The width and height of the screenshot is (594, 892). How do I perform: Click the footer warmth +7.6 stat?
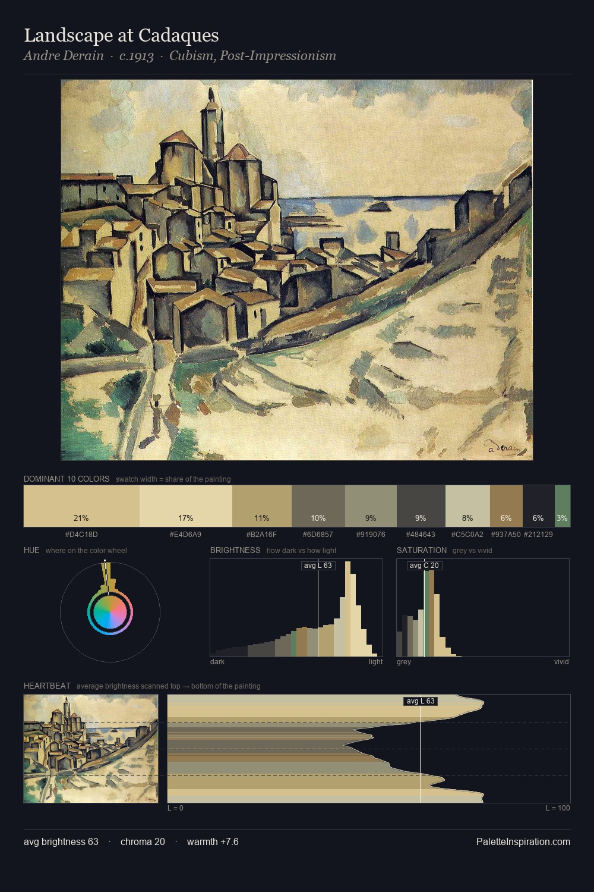pos(213,842)
